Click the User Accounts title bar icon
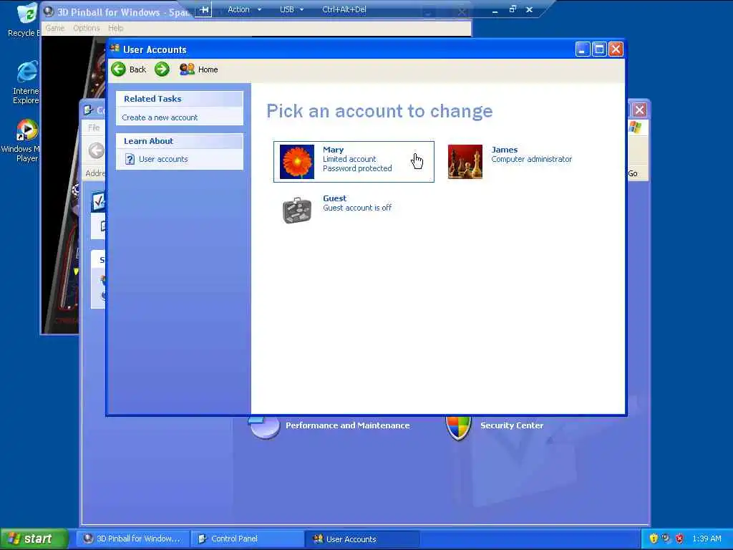Image resolution: width=733 pixels, height=550 pixels. click(x=115, y=49)
